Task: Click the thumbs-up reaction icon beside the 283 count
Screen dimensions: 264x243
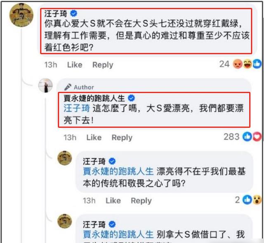Action: click(247, 137)
